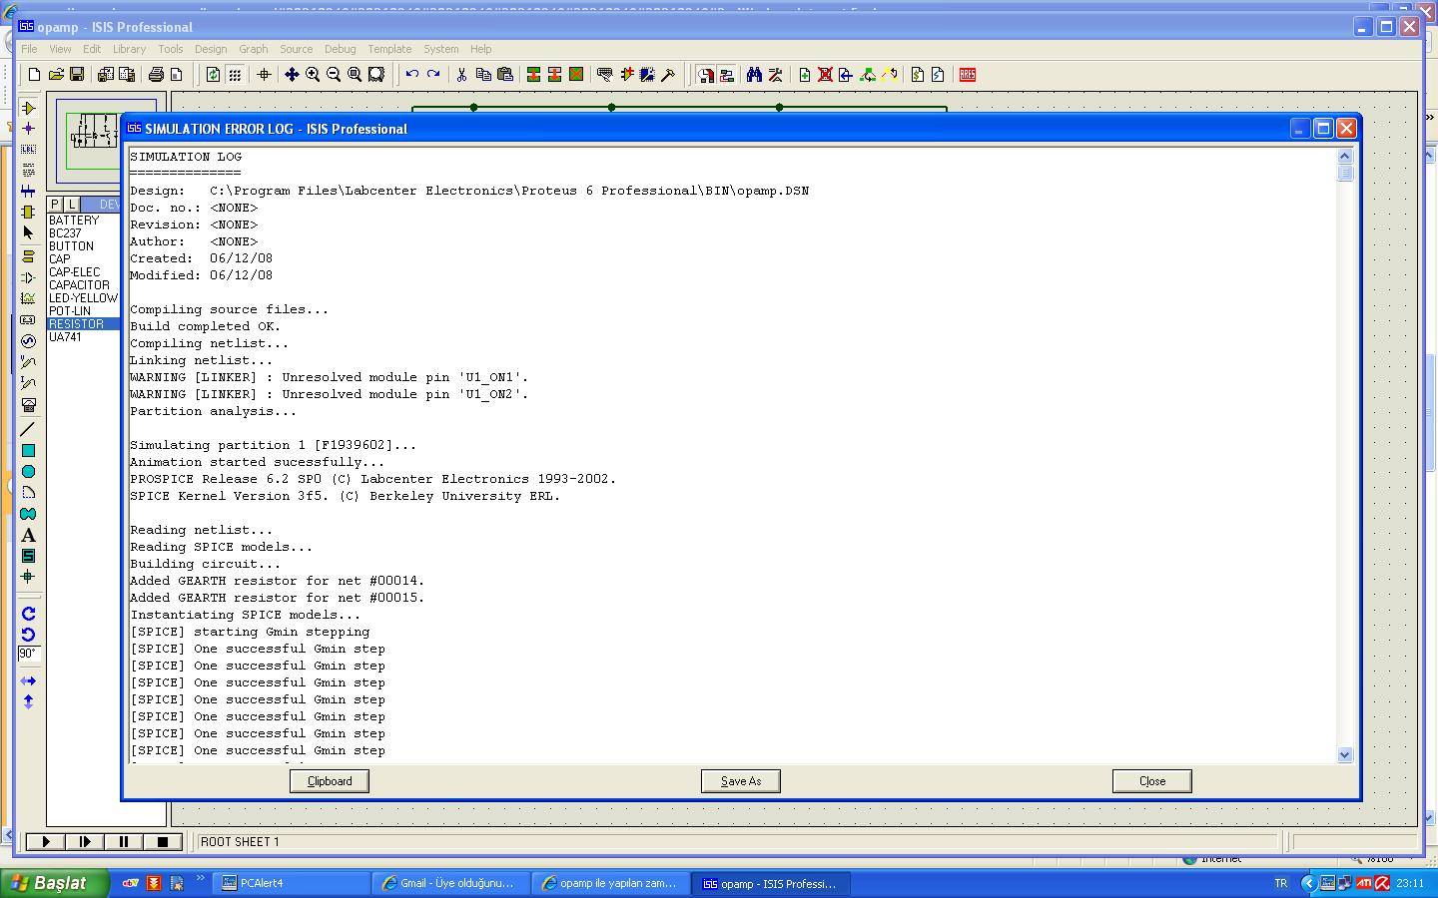
Task: Select the 2D text A tool
Action: pyautogui.click(x=28, y=535)
